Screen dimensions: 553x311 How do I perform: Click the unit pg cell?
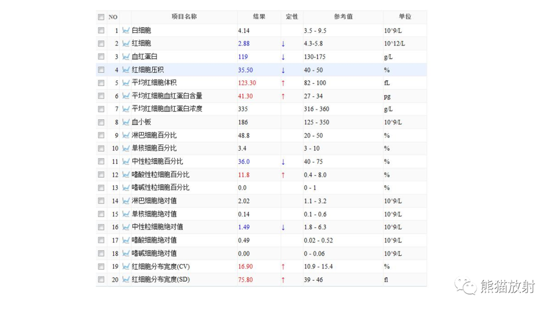(x=387, y=96)
